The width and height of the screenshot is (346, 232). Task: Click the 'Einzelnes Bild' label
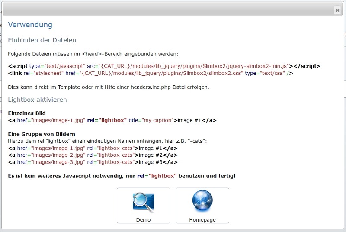[27, 113]
